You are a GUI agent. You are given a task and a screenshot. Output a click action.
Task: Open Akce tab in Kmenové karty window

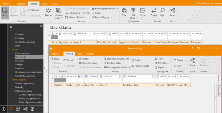(x=80, y=54)
